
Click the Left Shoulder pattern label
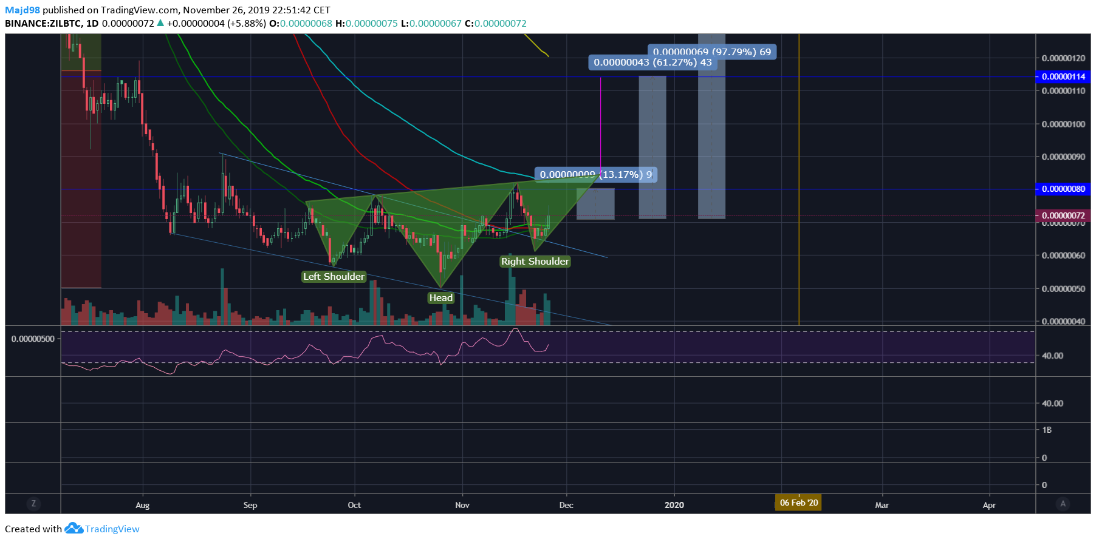(x=334, y=277)
